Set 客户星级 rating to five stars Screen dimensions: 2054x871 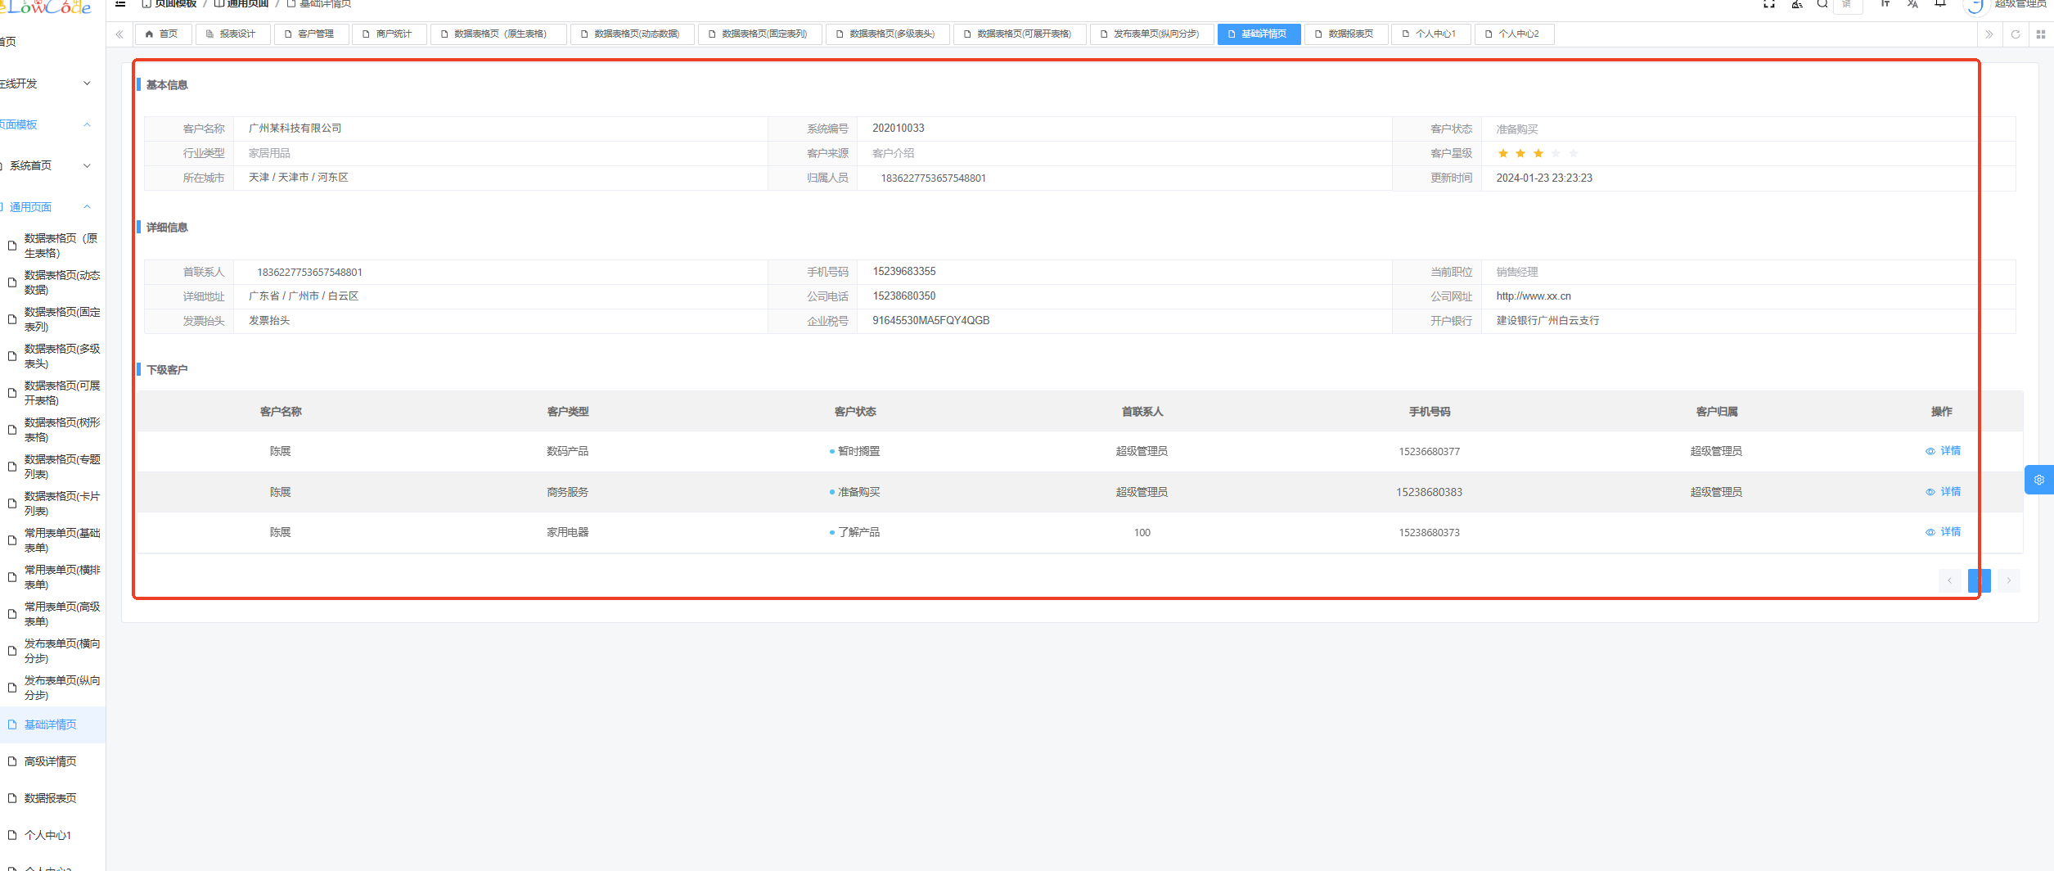[1574, 153]
